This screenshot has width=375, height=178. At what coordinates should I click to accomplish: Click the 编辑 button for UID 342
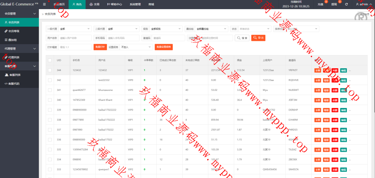click(x=343, y=80)
